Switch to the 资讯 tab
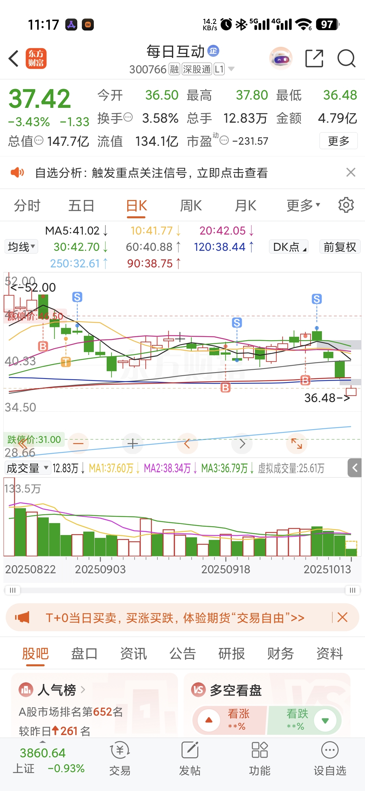This screenshot has width=365, height=791. (133, 653)
